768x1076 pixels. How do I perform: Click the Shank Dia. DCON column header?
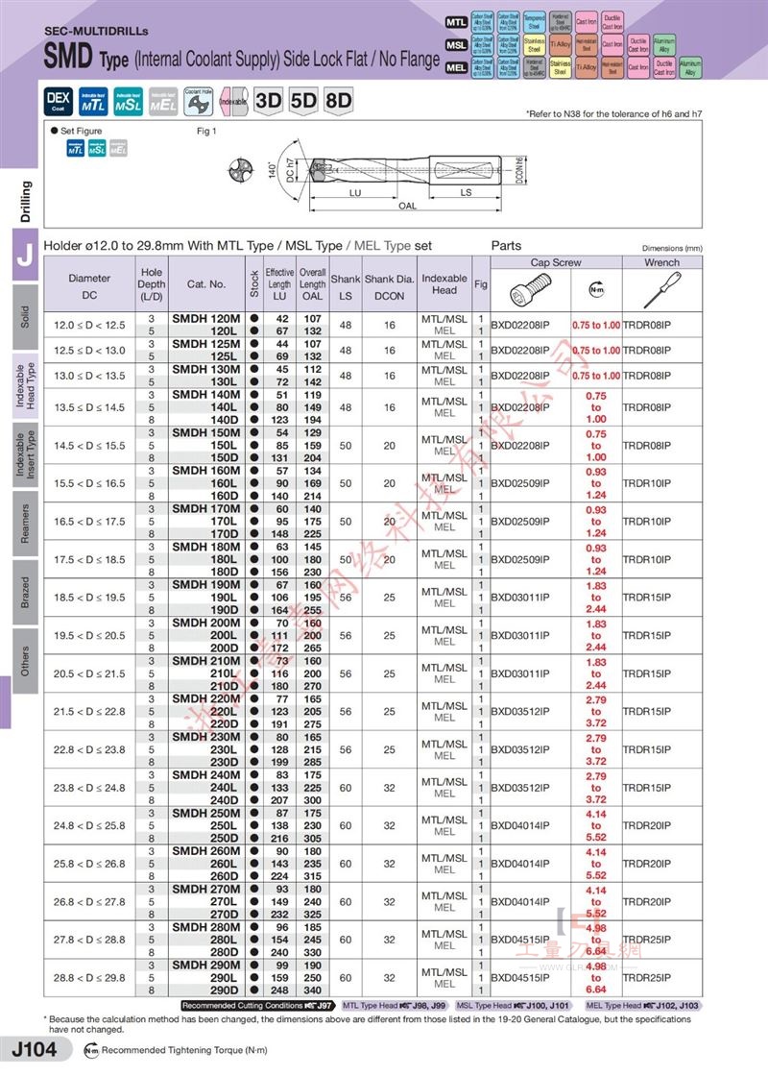[390, 284]
